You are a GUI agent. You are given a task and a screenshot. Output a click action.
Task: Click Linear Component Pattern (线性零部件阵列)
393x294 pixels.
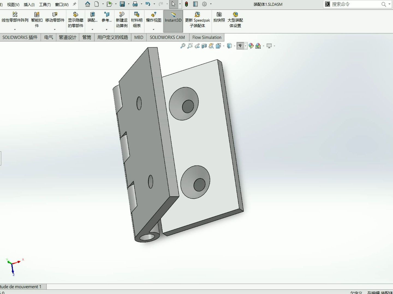[x=15, y=17]
